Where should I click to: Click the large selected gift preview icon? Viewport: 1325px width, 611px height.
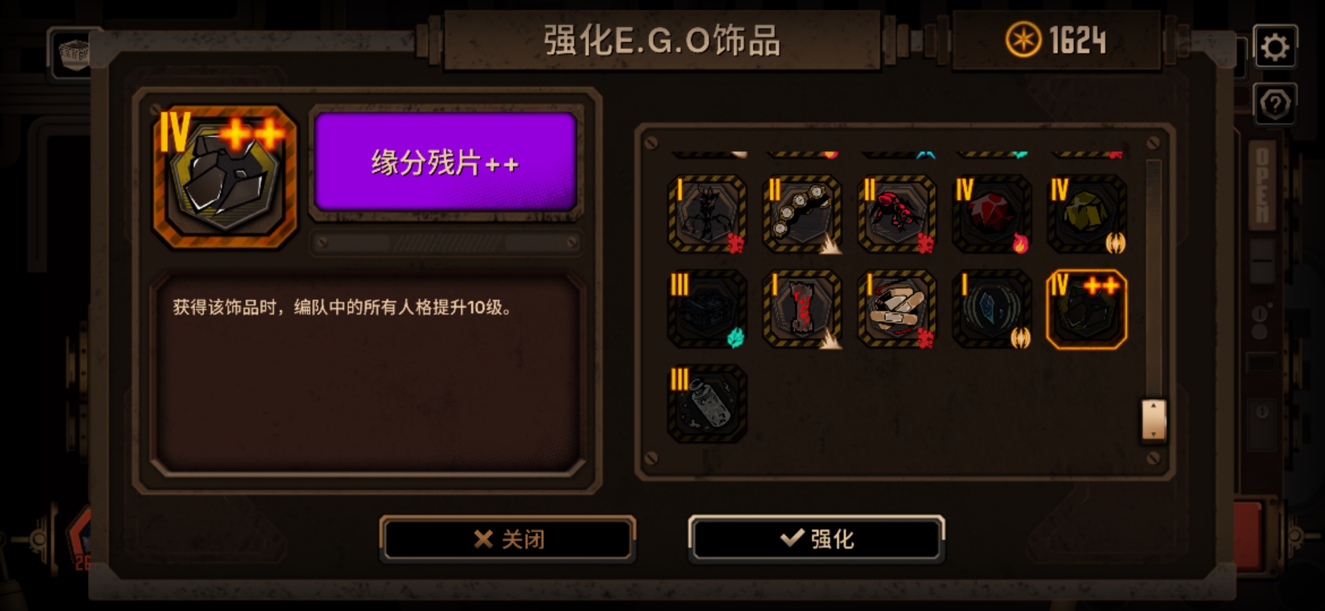[x=225, y=177]
